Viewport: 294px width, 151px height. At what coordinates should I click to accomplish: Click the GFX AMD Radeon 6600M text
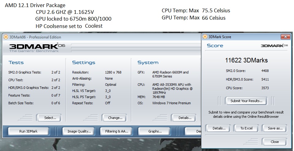coord(170,74)
